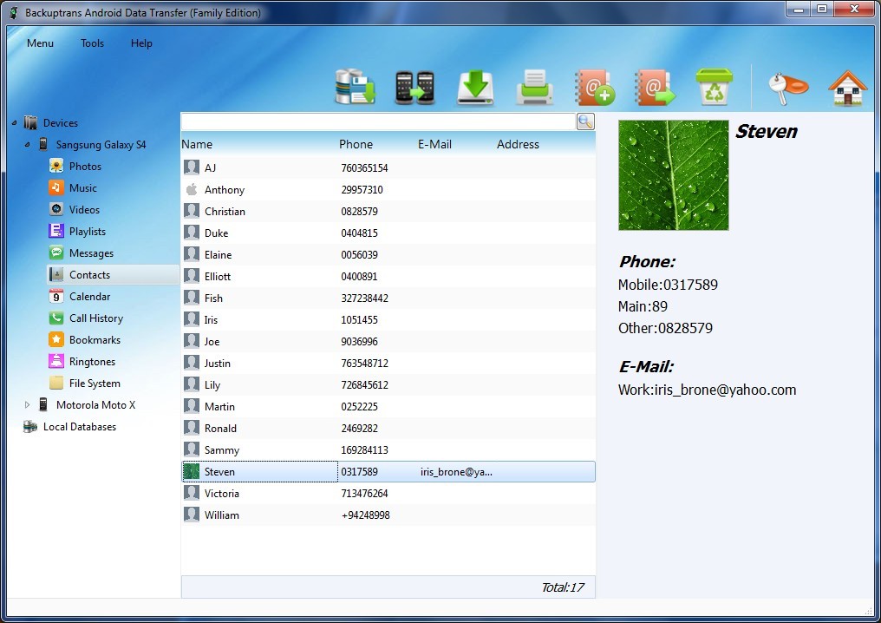Image resolution: width=881 pixels, height=623 pixels.
Task: Click the add contact address book icon
Action: pos(595,87)
